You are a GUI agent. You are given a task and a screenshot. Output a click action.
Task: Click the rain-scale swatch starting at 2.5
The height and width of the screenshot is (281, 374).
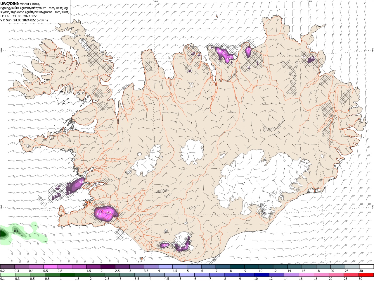click(112, 275)
